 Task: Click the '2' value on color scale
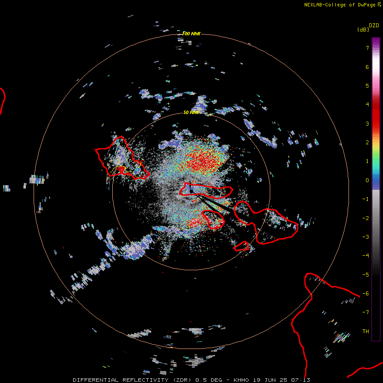[x=367, y=143]
